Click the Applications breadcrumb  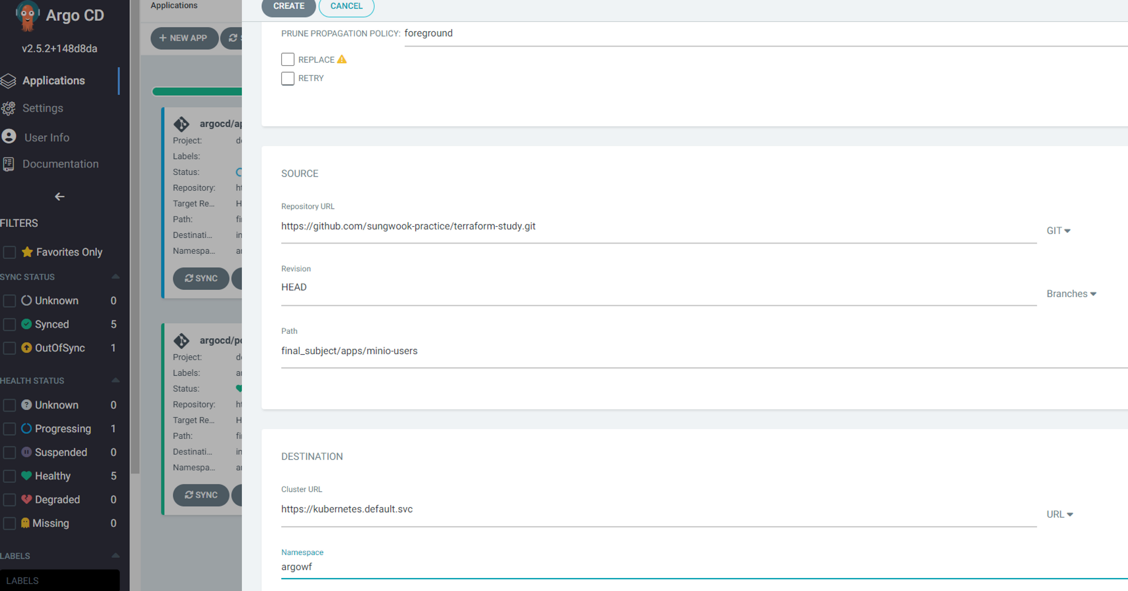click(174, 6)
